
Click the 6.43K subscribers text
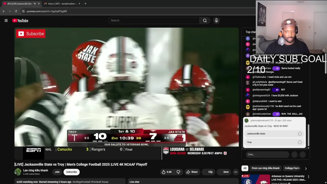[x=31, y=174]
